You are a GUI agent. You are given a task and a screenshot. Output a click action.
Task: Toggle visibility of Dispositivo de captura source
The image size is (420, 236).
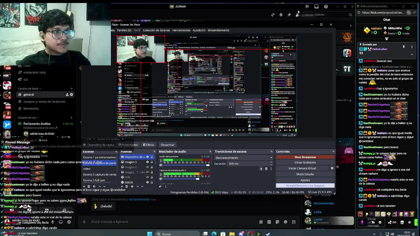[x=147, y=157]
